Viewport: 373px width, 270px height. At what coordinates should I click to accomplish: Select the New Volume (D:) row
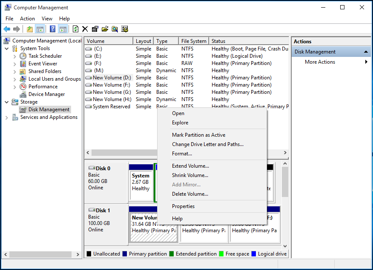pyautogui.click(x=187, y=78)
